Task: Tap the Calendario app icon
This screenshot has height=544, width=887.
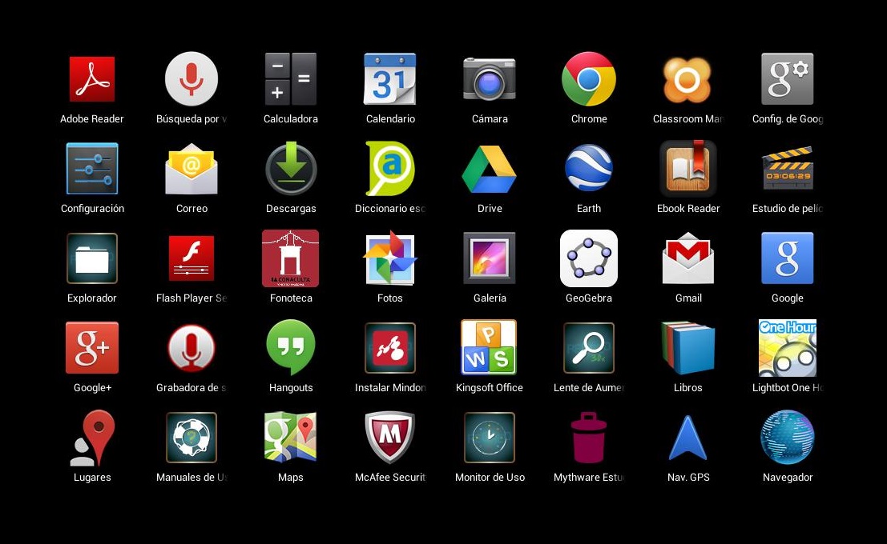Action: click(390, 79)
